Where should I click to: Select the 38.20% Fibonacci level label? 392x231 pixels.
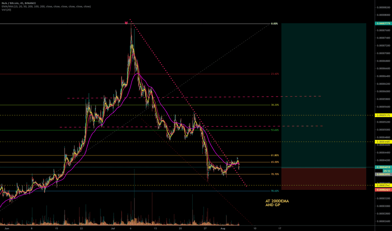(x=275, y=105)
